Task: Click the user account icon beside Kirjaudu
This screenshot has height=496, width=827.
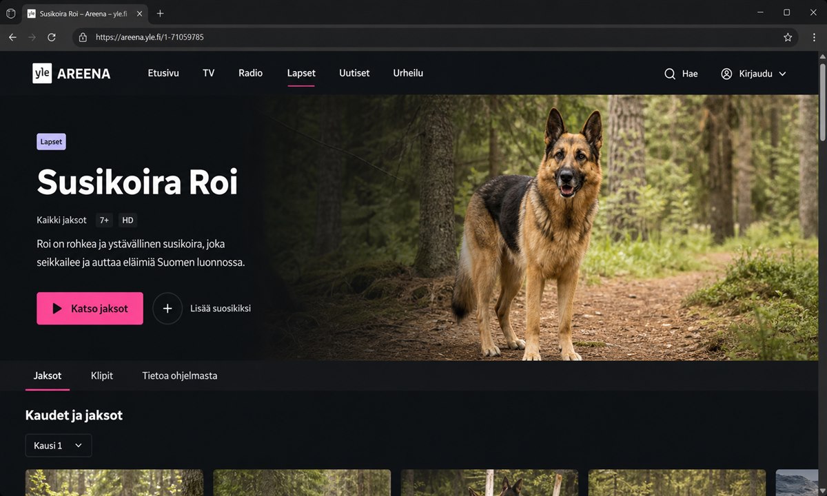Action: [x=726, y=74]
